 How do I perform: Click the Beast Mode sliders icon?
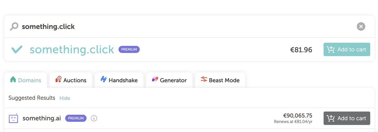[x=204, y=79]
